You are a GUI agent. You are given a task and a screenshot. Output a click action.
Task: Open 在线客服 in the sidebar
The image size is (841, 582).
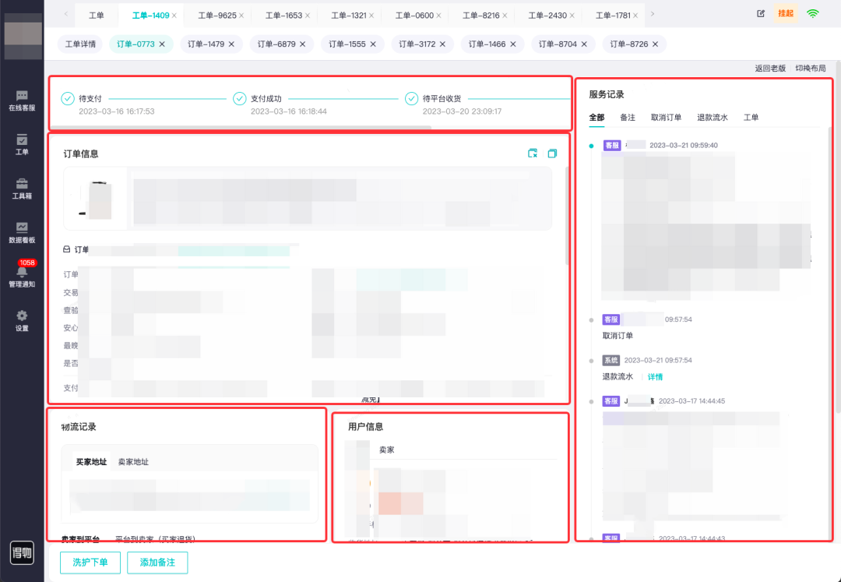point(22,101)
